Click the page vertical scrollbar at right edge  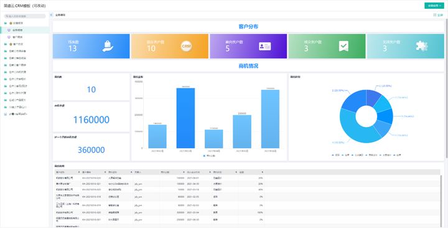[447, 88]
